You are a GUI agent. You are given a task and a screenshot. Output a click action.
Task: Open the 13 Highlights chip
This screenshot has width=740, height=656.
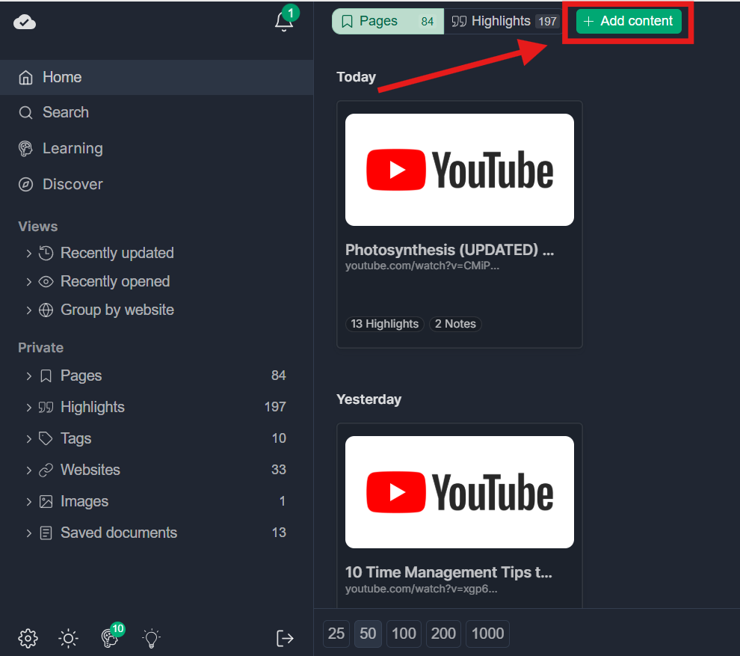384,324
